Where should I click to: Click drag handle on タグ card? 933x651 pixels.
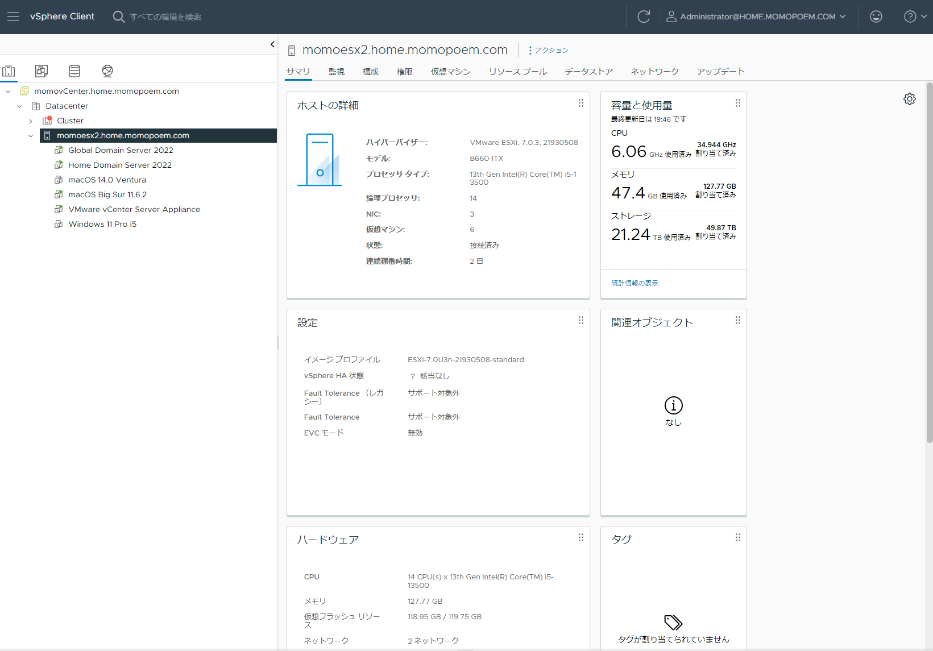point(738,537)
